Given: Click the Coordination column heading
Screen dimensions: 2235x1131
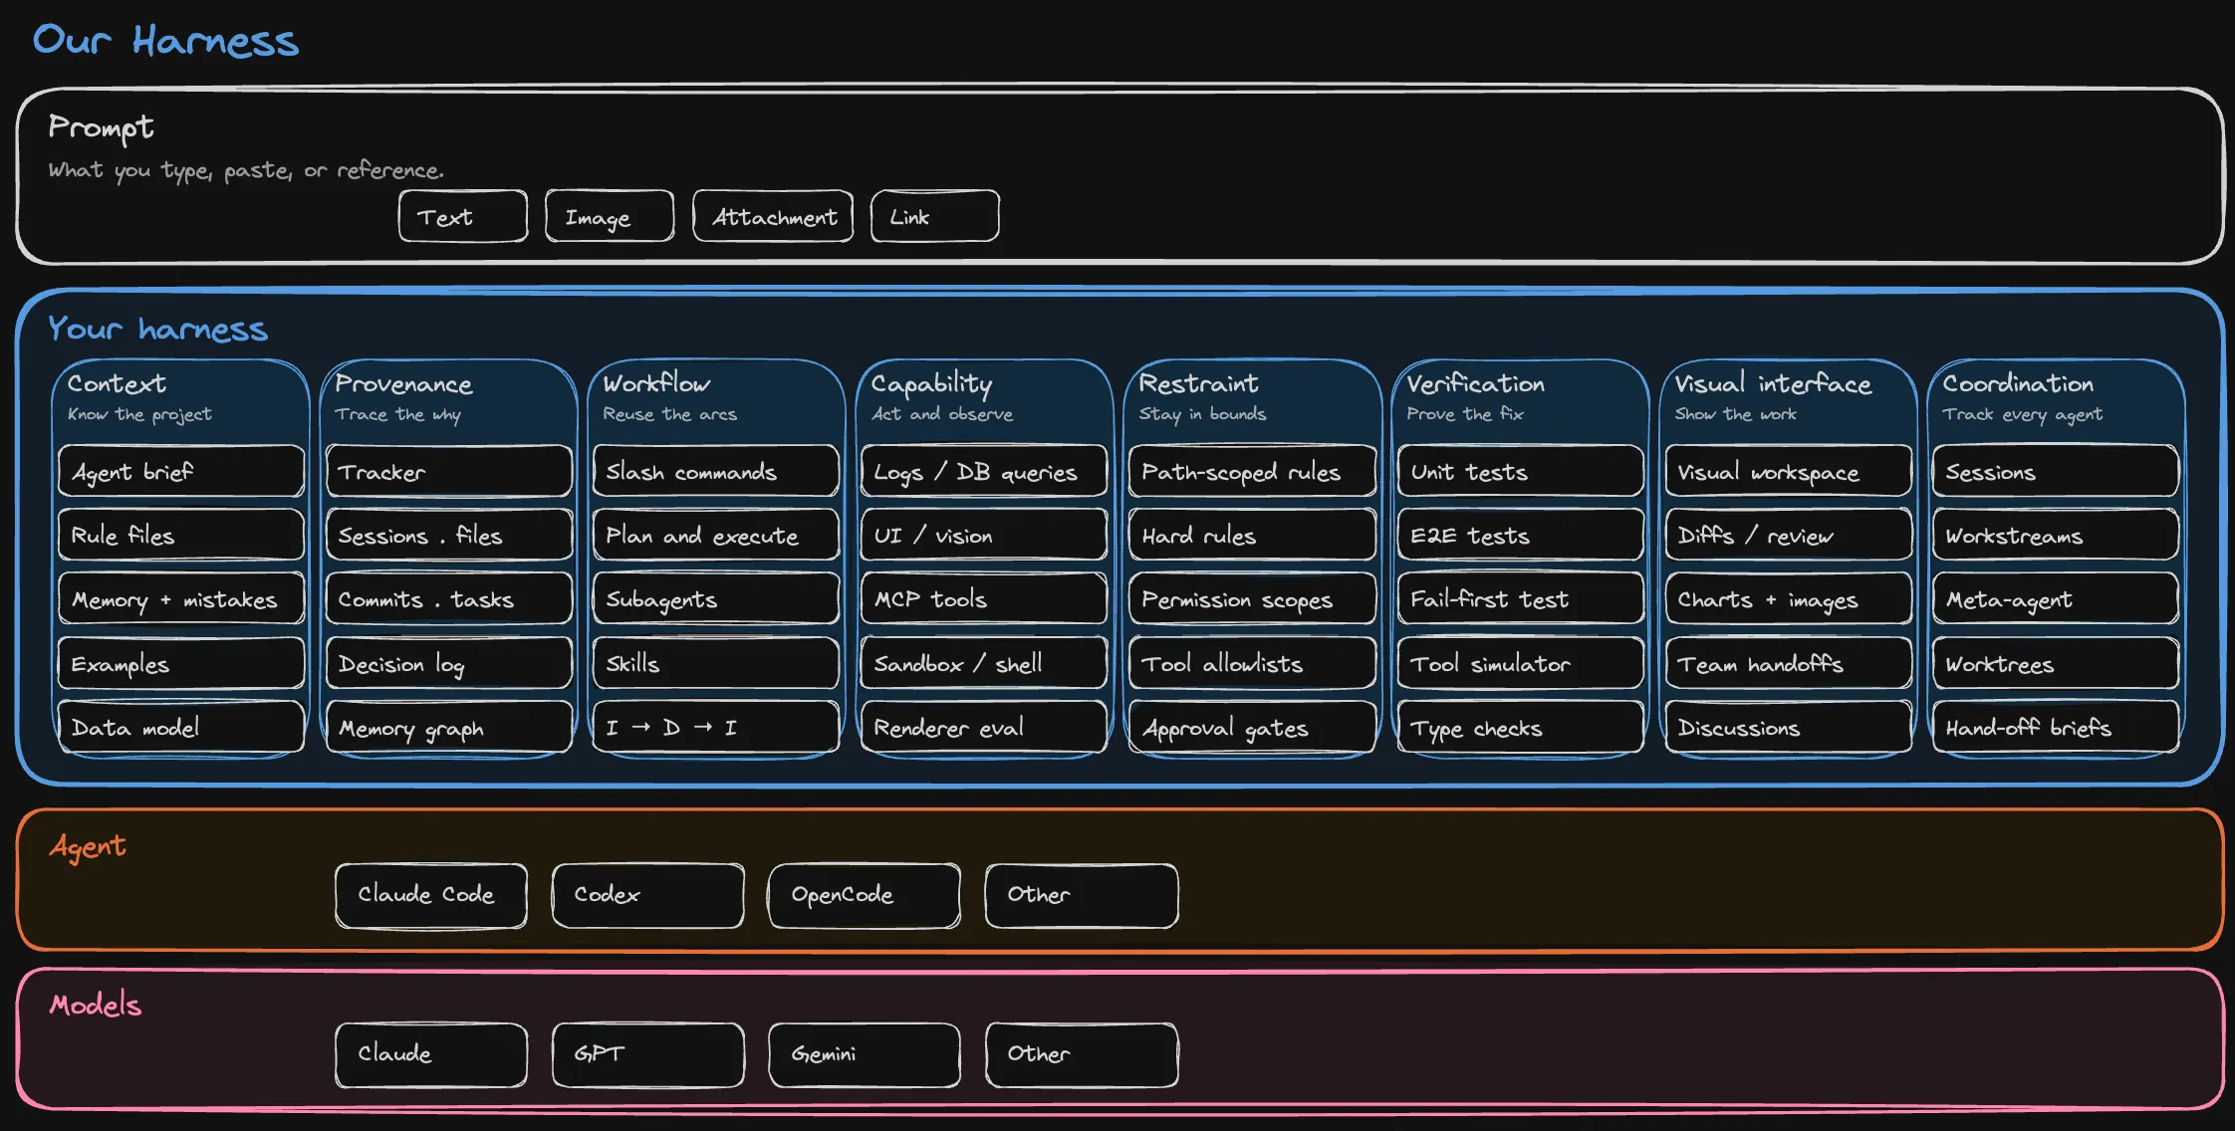Looking at the screenshot, I should (x=2018, y=383).
